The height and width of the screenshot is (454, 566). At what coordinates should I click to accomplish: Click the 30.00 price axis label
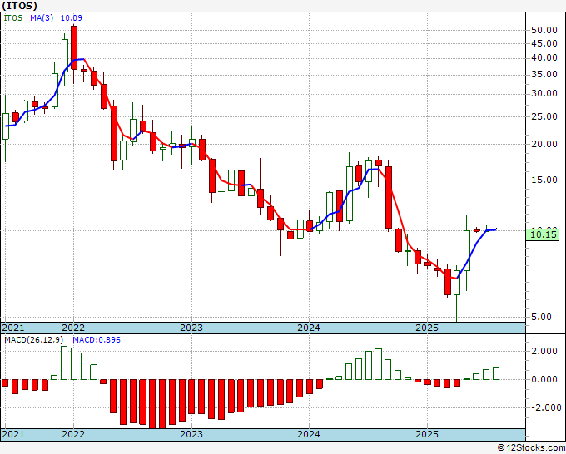coord(544,93)
